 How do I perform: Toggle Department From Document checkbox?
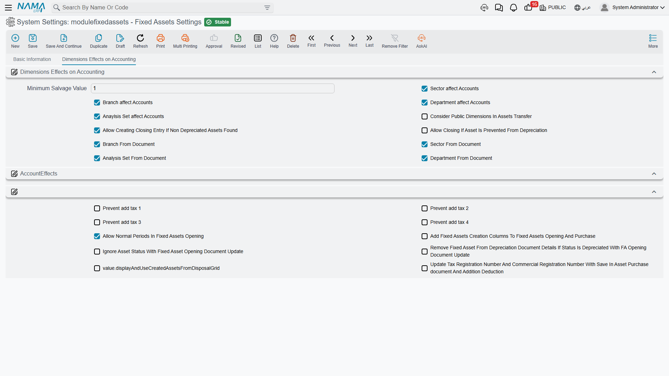click(424, 158)
